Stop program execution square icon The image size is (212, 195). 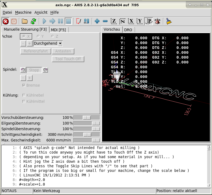coord(68,21)
